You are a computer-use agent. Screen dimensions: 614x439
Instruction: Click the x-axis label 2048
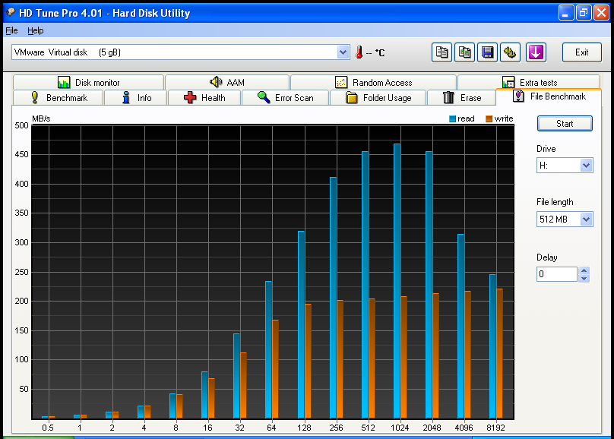coord(432,428)
